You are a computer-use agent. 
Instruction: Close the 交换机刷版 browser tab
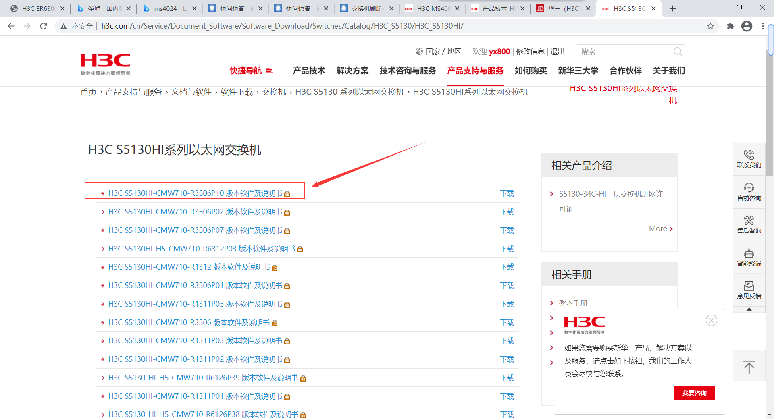(391, 8)
